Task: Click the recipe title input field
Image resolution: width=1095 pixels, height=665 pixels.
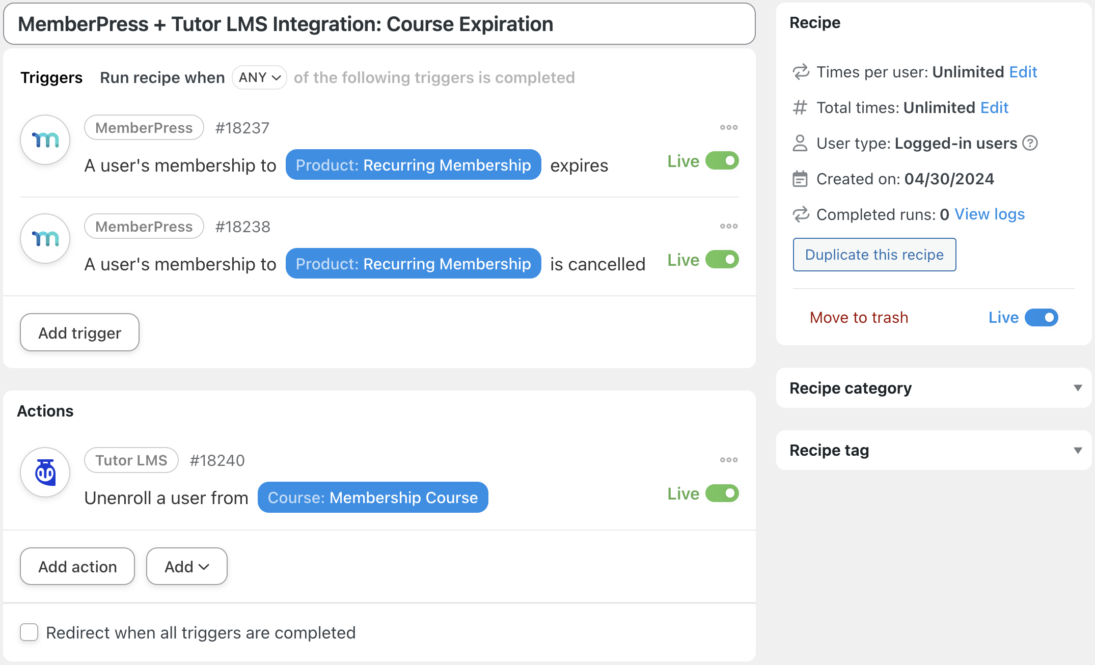Action: (x=379, y=24)
